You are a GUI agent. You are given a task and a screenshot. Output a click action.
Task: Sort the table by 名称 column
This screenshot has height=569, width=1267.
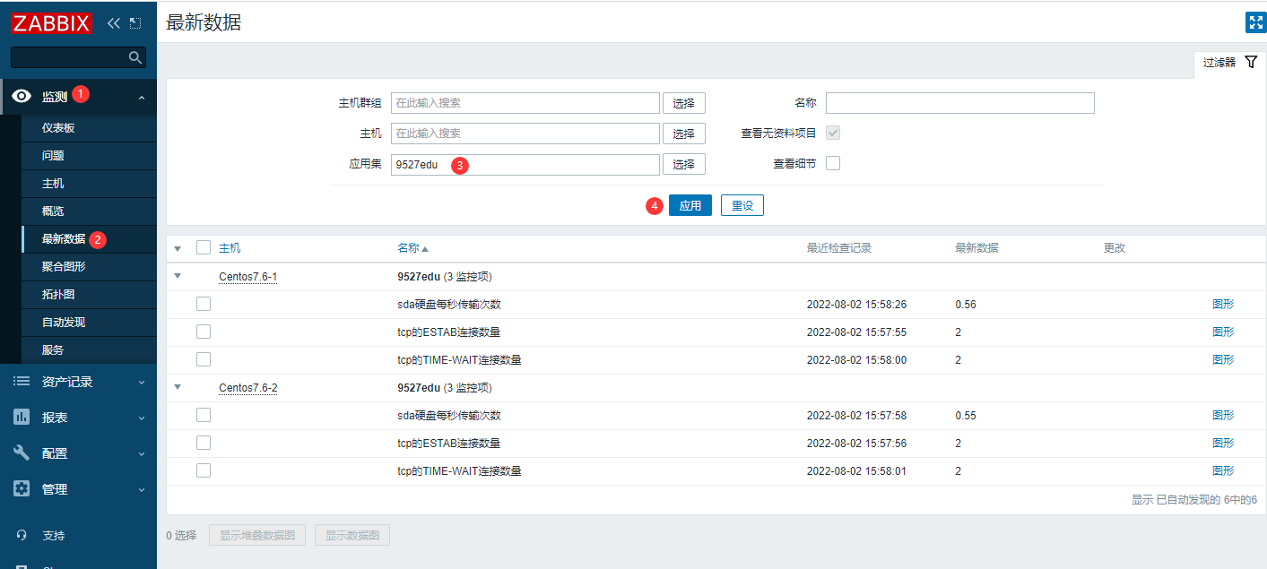click(412, 248)
